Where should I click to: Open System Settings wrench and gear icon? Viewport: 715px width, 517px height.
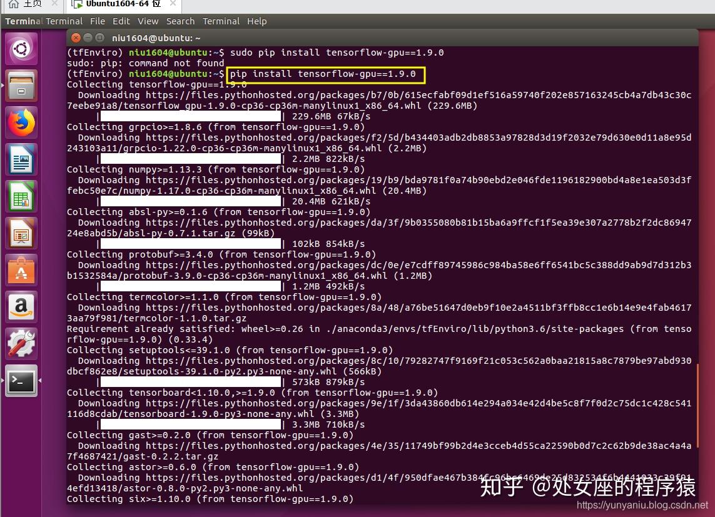coord(21,344)
